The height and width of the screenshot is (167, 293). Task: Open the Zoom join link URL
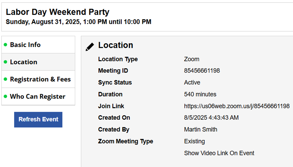click(237, 106)
